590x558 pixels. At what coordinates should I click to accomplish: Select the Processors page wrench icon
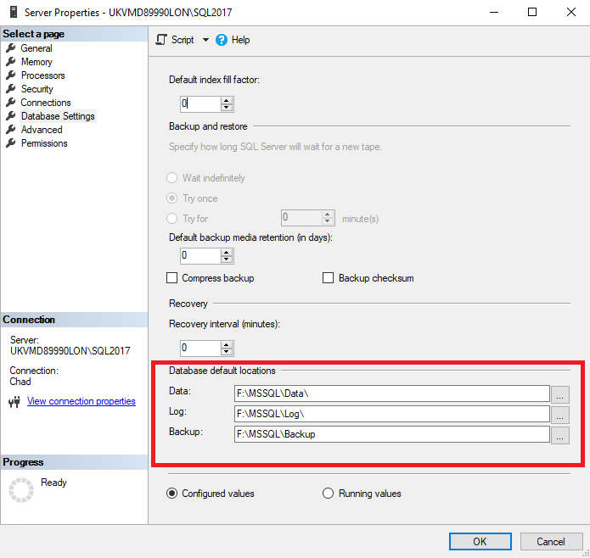tap(11, 75)
